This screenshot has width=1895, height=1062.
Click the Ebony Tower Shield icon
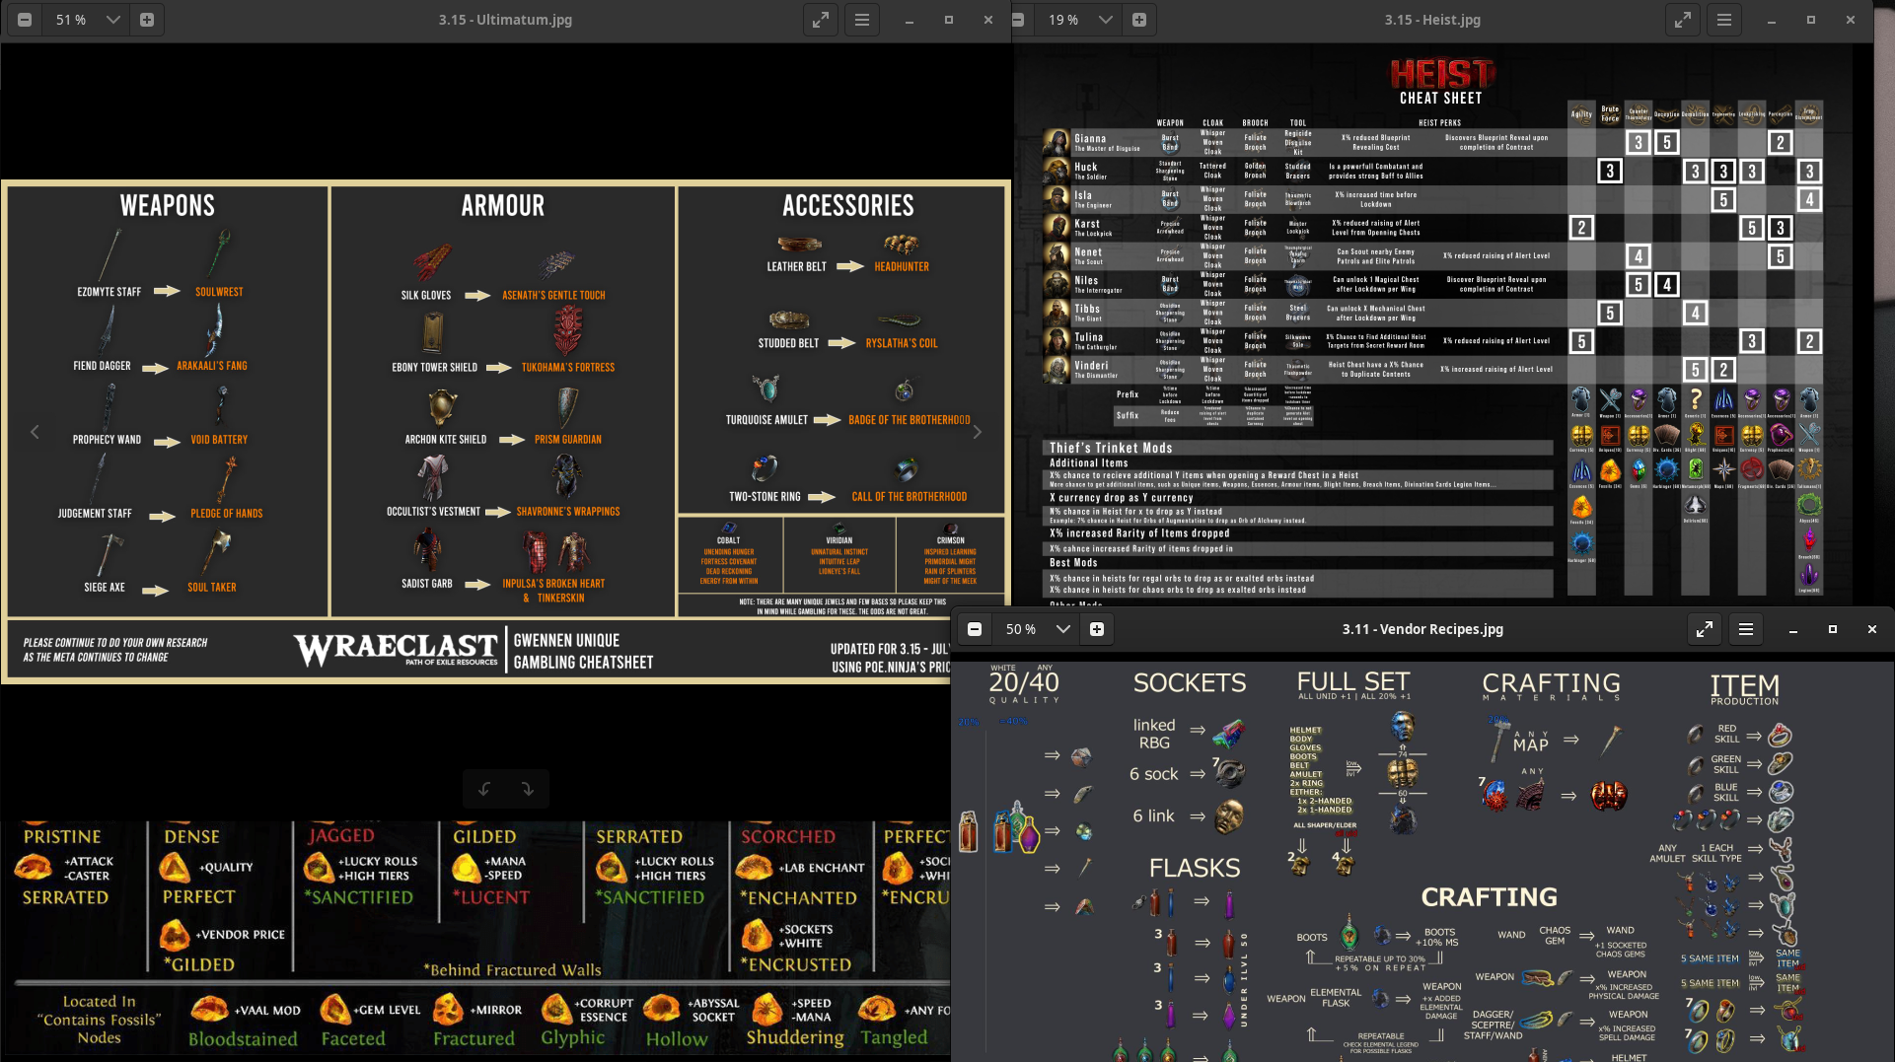coord(433,332)
